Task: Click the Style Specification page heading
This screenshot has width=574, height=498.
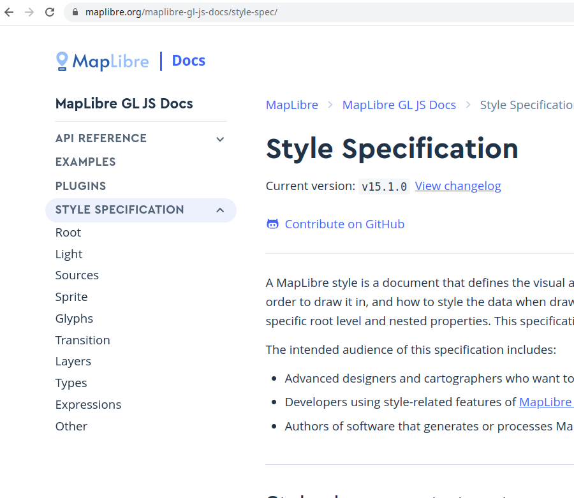Action: pos(392,149)
